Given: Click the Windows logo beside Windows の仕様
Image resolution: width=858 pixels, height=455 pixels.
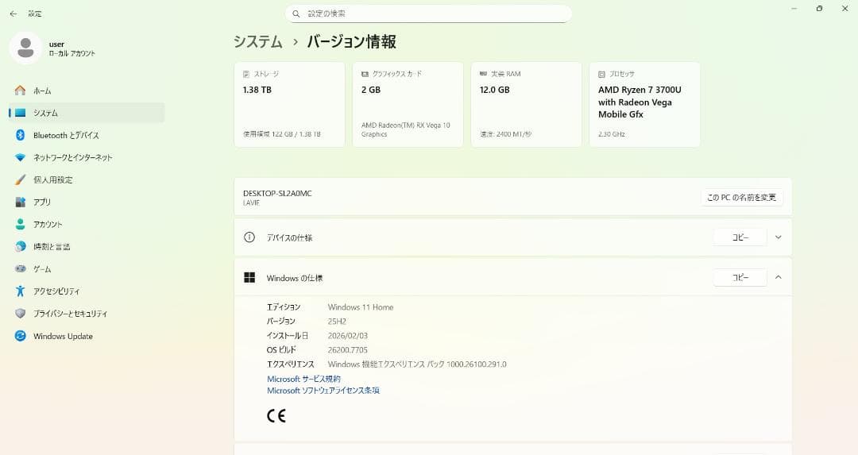Looking at the screenshot, I should pos(249,277).
